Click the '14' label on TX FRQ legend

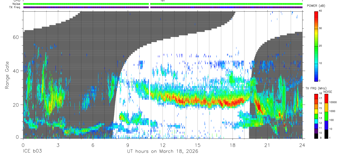point(320,113)
